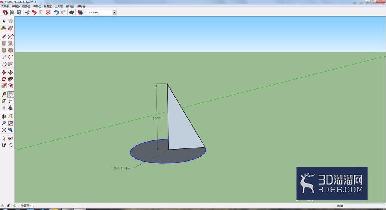Open the 窗口(W) menu

click(70, 7)
